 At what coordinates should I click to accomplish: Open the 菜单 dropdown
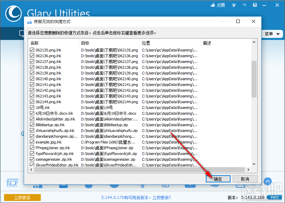tap(272, 34)
